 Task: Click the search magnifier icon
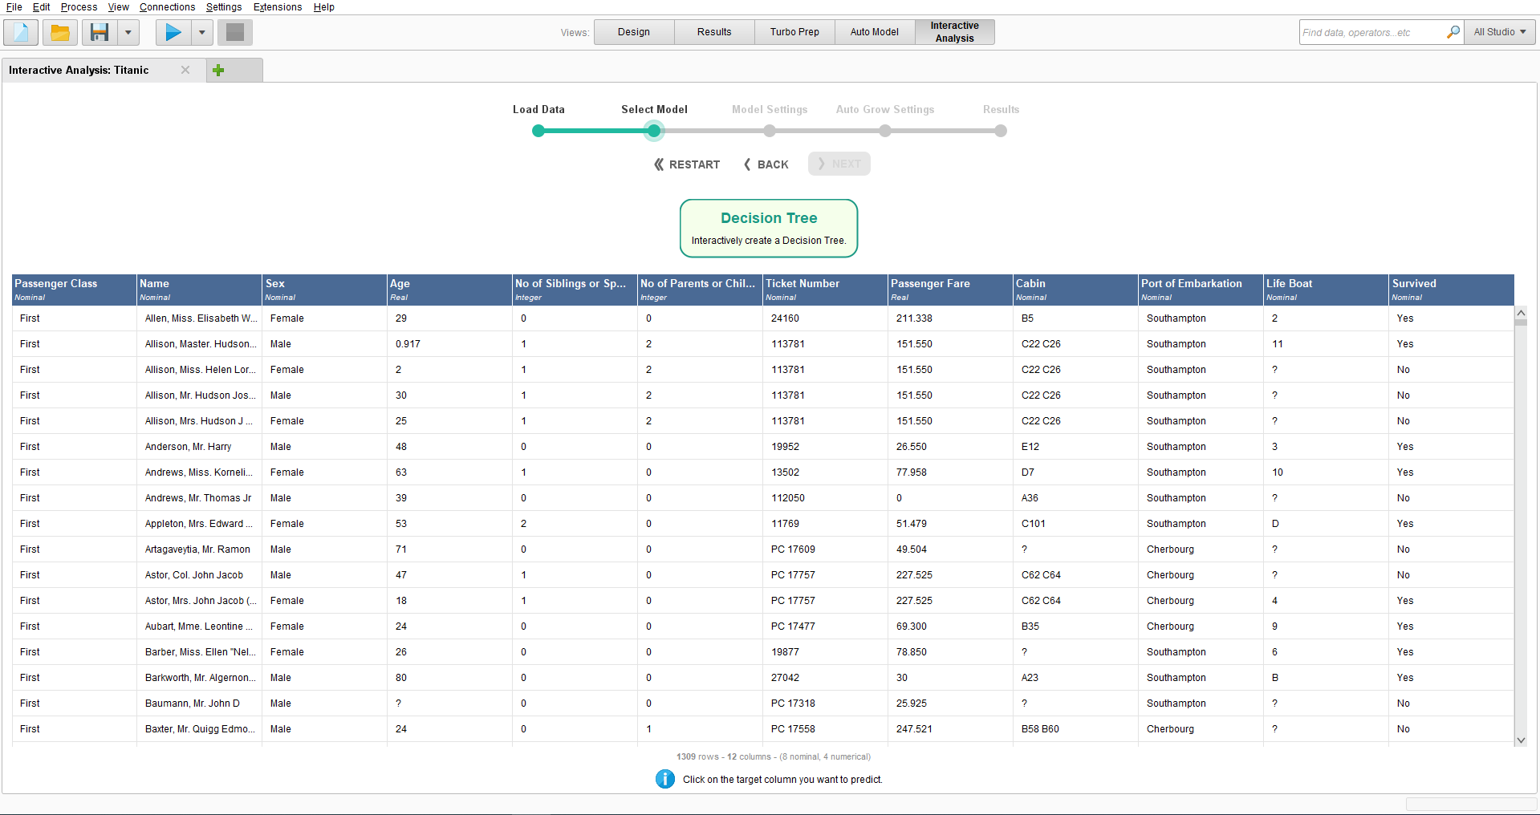[x=1453, y=32]
